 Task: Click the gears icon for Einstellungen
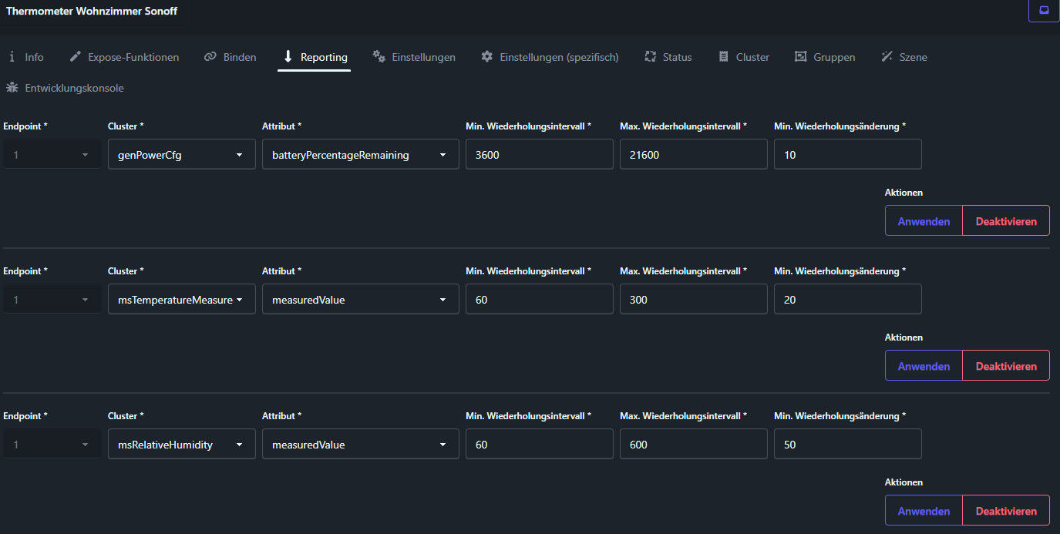(x=379, y=56)
